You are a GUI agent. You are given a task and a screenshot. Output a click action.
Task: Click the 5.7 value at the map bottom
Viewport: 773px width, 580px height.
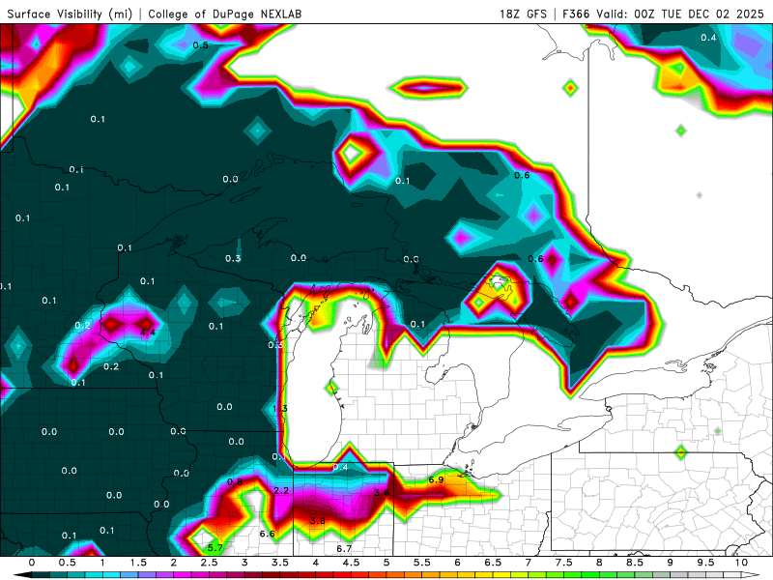(x=215, y=547)
